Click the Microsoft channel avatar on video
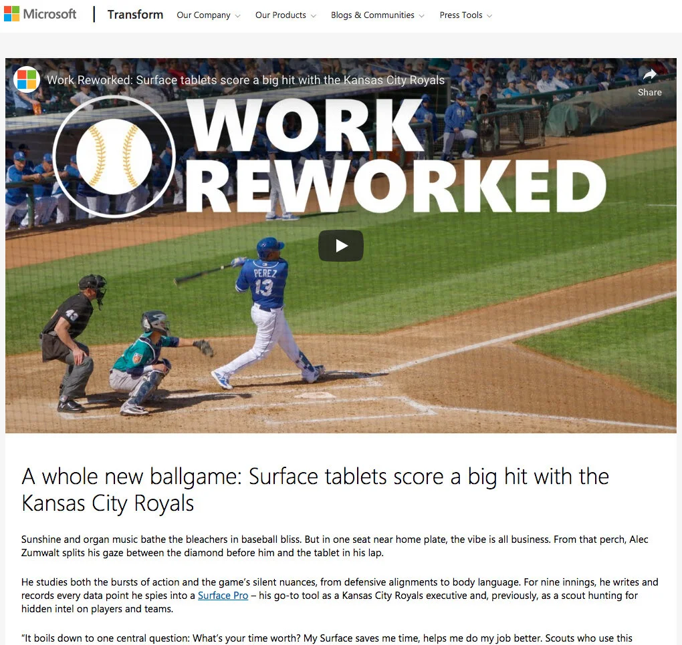The image size is (682, 645). [27, 79]
